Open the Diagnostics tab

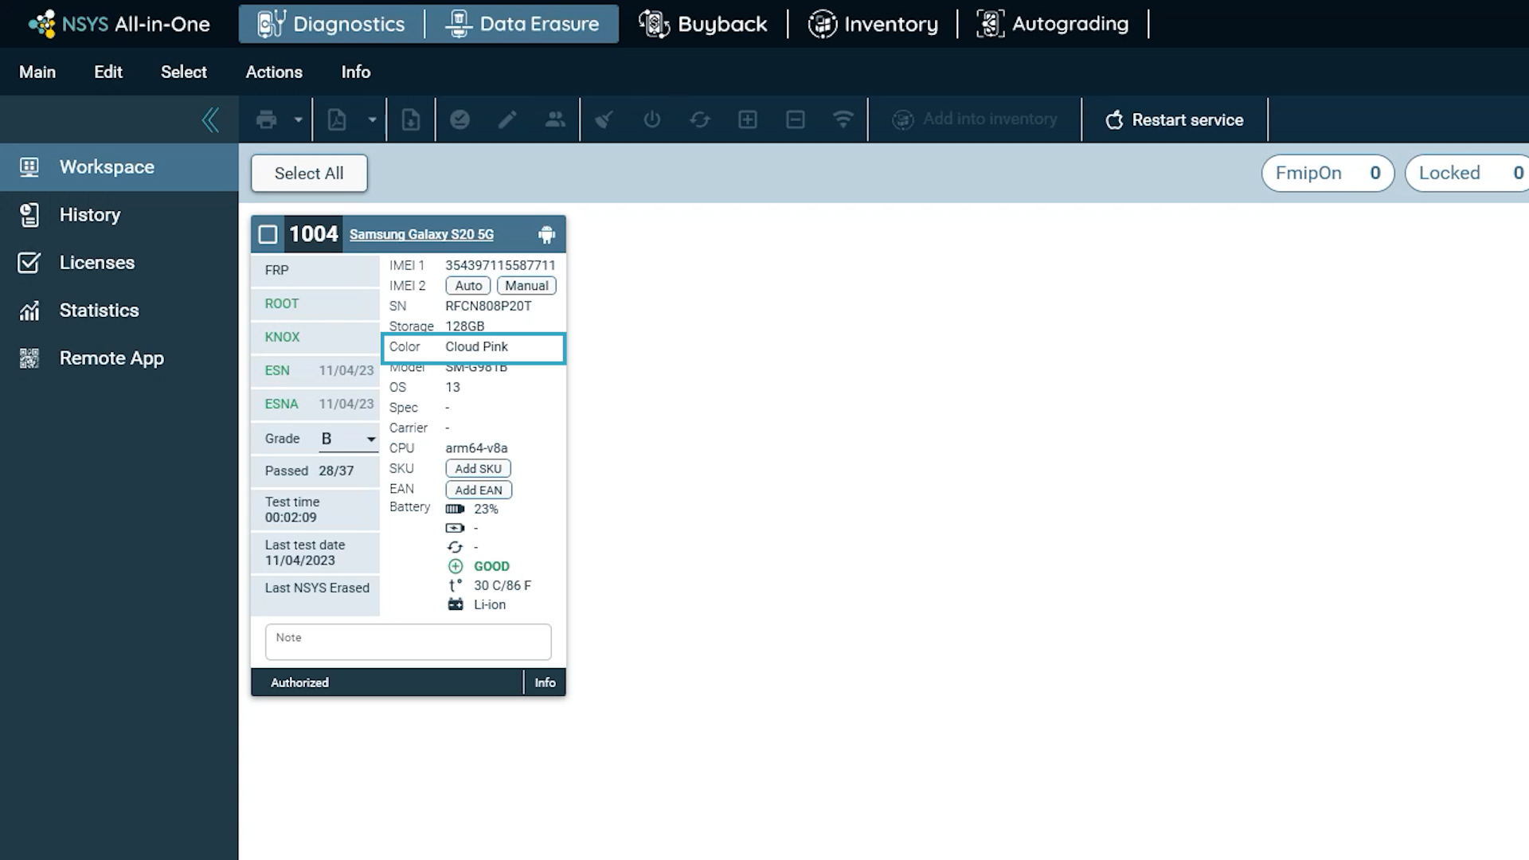331,24
